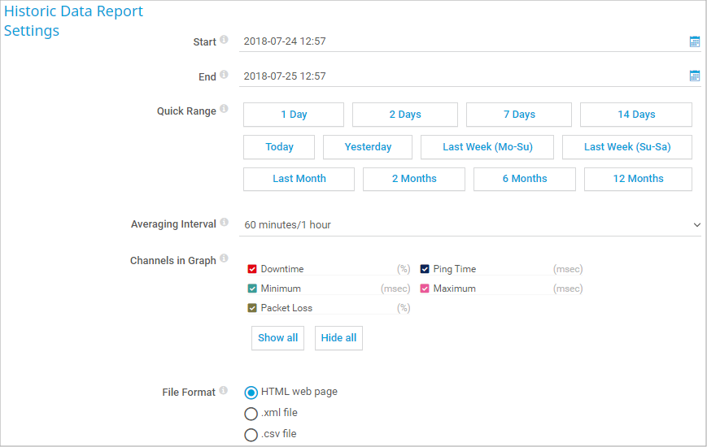Uncheck the Downtime channel checkbox
This screenshot has width=707, height=447.
click(x=252, y=269)
